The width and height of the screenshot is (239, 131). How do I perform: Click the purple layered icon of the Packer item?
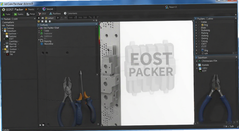pyautogui.click(x=41, y=28)
